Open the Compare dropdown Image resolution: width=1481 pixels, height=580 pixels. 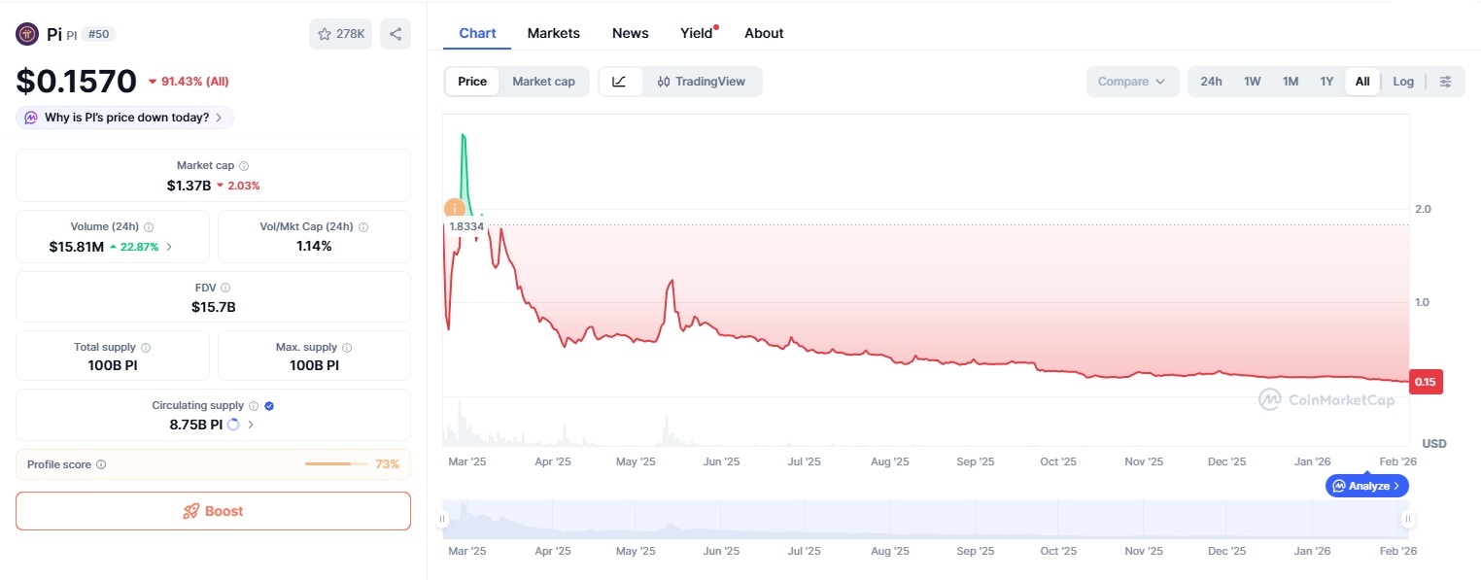pyautogui.click(x=1132, y=82)
